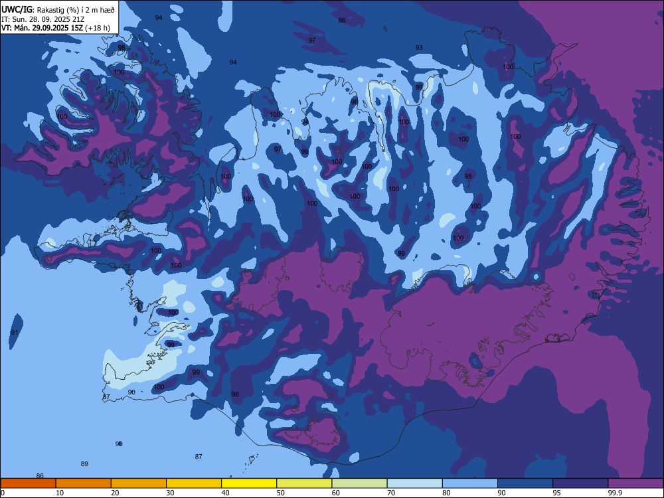Click the '89' humidity value on the map
The height and width of the screenshot is (498, 664).
84,463
